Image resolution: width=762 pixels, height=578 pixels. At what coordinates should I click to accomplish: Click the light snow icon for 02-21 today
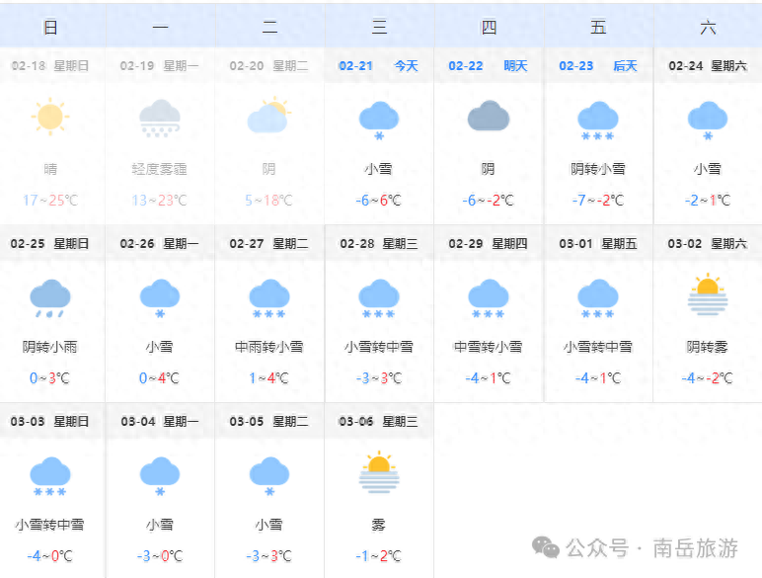(x=379, y=121)
